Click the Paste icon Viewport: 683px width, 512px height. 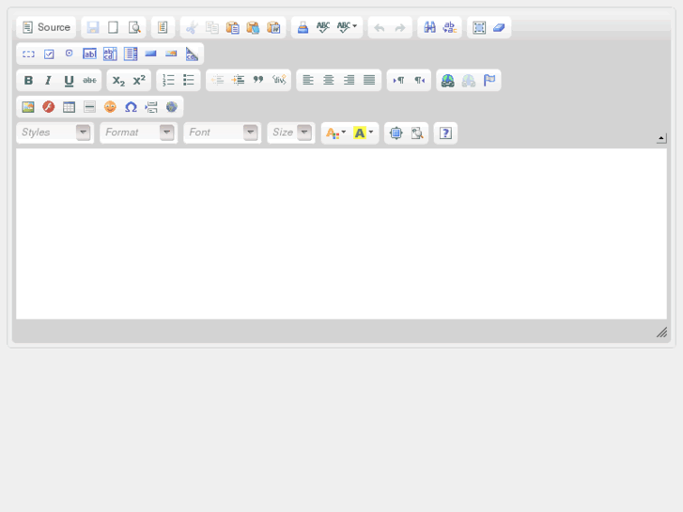point(233,27)
